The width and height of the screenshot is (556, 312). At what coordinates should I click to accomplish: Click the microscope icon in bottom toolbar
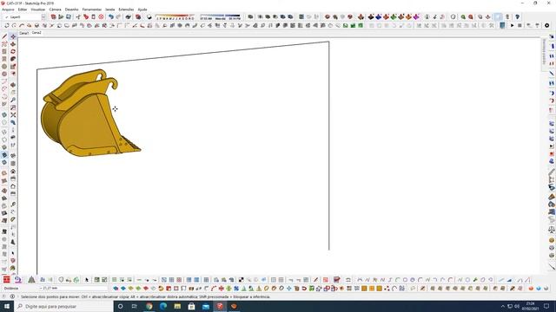click(17, 280)
